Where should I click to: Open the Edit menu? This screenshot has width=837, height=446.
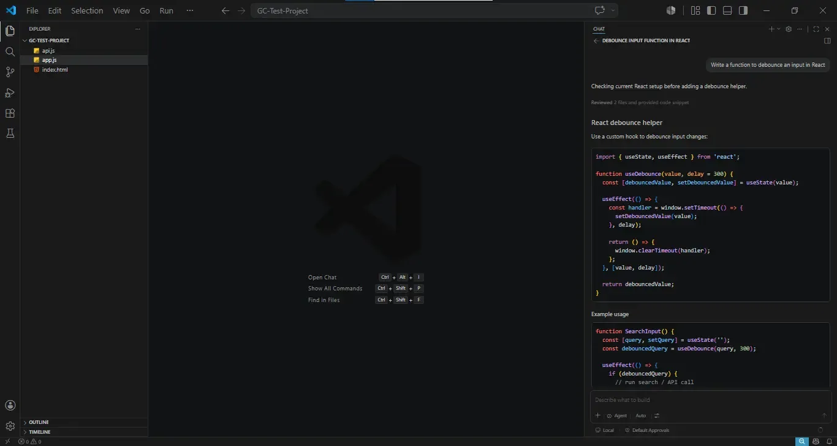pos(55,10)
